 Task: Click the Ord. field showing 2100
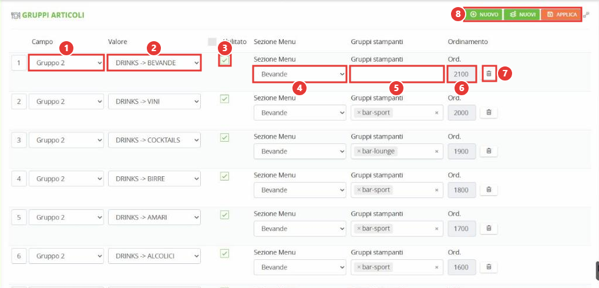point(462,74)
